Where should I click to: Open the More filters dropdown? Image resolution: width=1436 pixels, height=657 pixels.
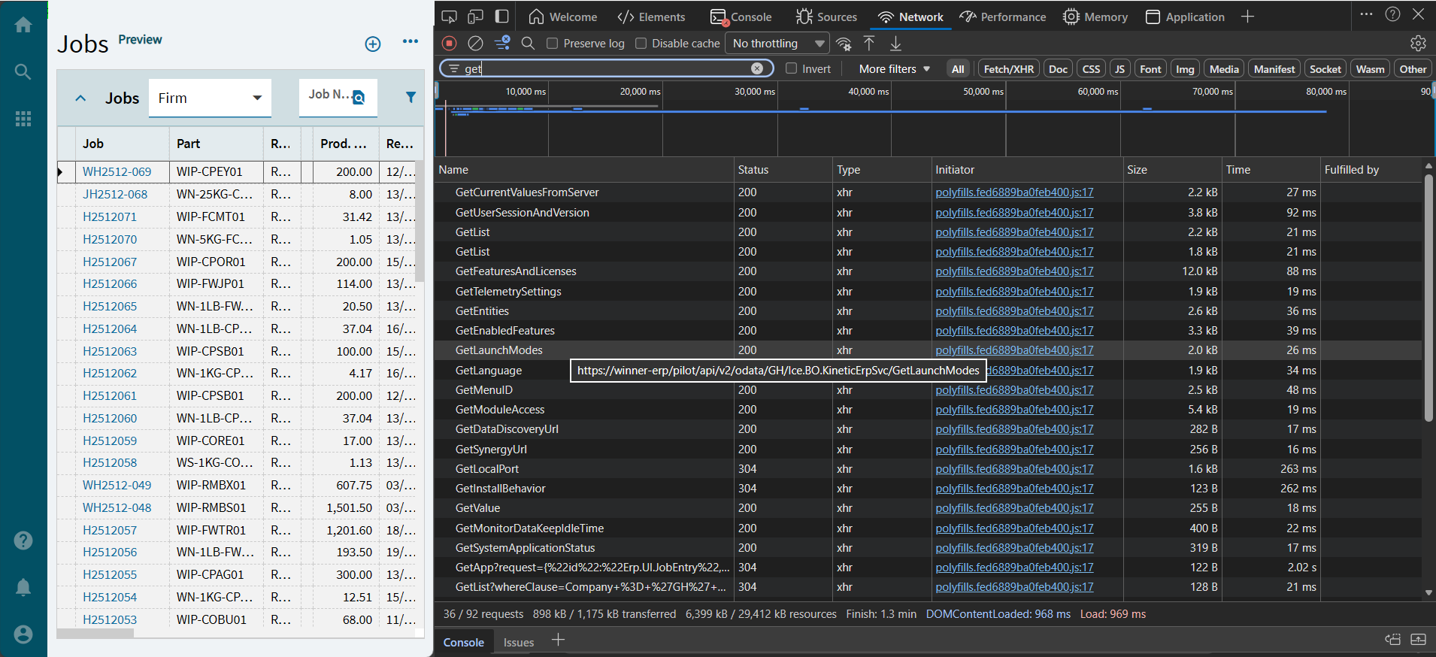tap(894, 68)
